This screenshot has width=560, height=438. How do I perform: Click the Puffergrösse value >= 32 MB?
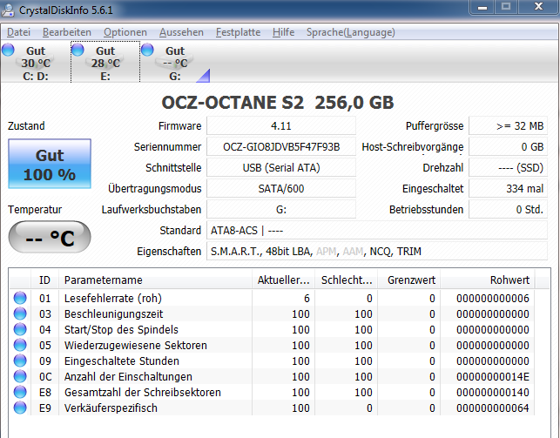tap(509, 126)
